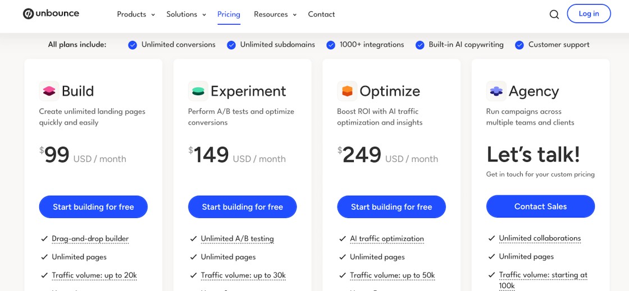Click checkmark beside Unlimited collaborations
Image resolution: width=629 pixels, height=291 pixels.
(491, 238)
